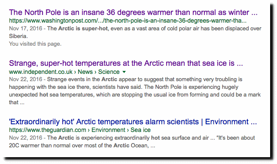Image resolution: width=277 pixels, height=164 pixels.
Task: Expand the dropdown arrow next to Science
Action: 124,72
